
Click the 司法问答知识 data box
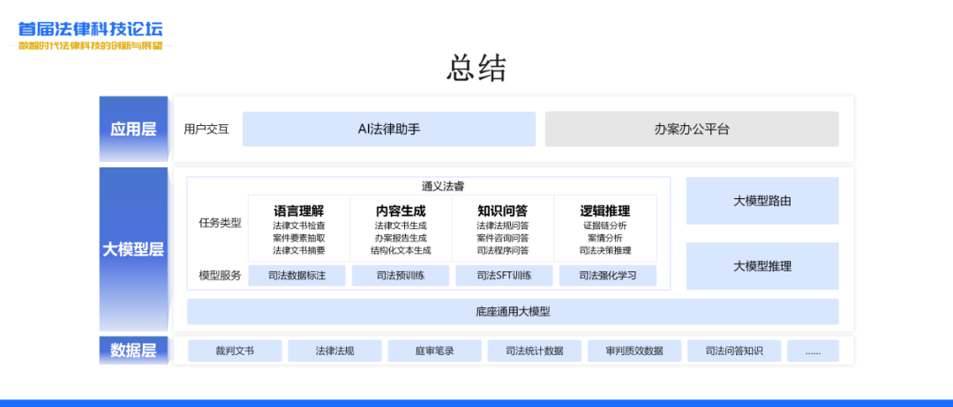point(734,351)
